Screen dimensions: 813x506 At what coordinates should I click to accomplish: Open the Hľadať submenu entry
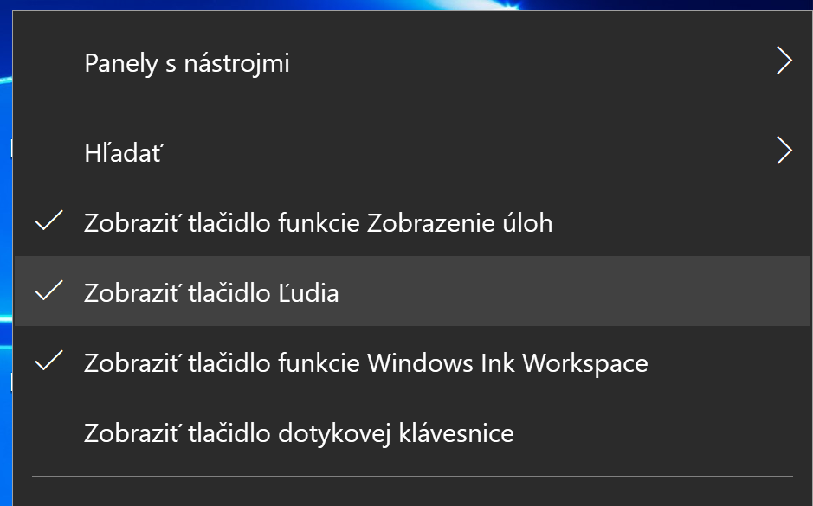[x=411, y=152]
